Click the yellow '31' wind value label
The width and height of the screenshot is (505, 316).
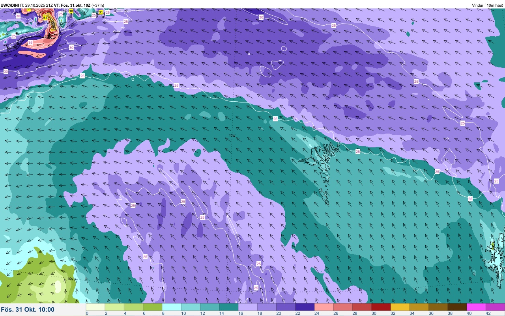(101, 12)
